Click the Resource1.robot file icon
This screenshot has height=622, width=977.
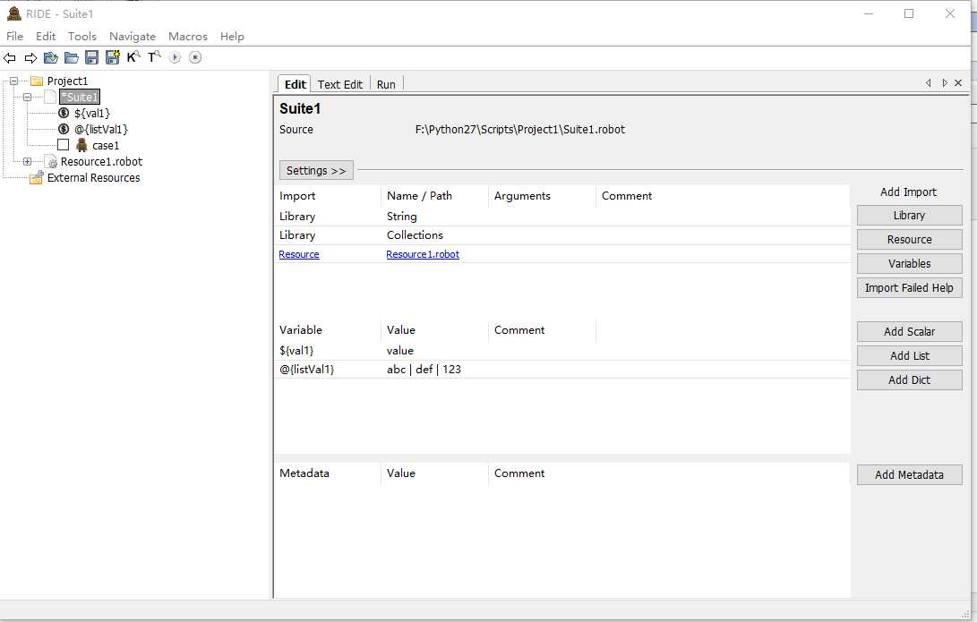point(52,162)
